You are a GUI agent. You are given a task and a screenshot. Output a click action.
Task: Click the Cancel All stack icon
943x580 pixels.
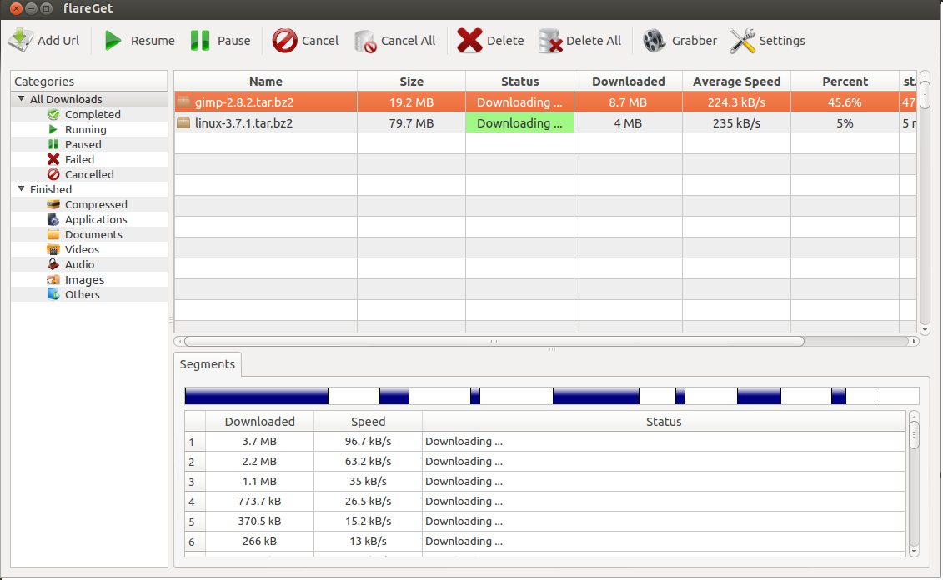366,41
